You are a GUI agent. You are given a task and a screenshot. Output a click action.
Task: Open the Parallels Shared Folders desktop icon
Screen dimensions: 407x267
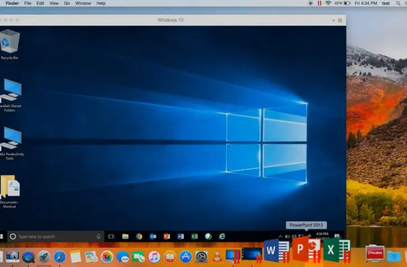pyautogui.click(x=11, y=95)
